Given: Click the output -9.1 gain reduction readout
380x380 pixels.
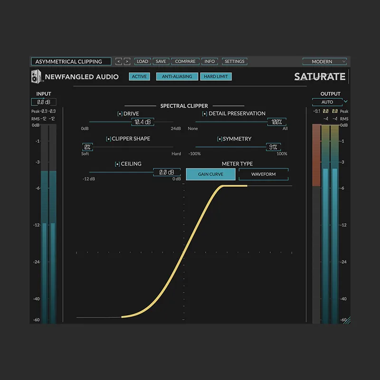Looking at the screenshot, I should [316, 112].
